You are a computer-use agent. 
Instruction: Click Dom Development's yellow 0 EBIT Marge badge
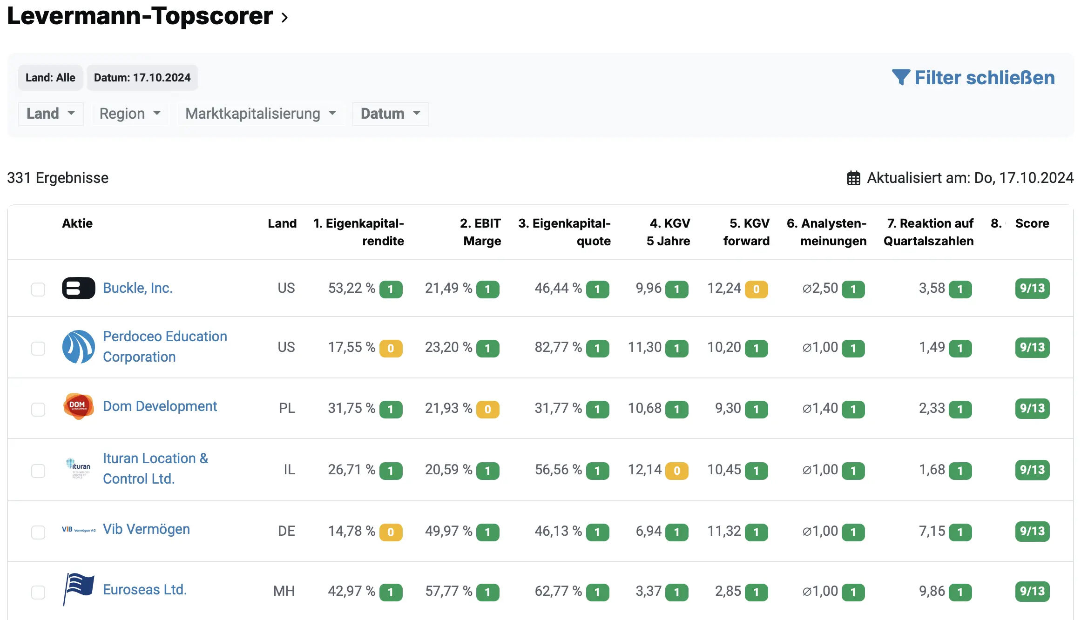(x=487, y=409)
